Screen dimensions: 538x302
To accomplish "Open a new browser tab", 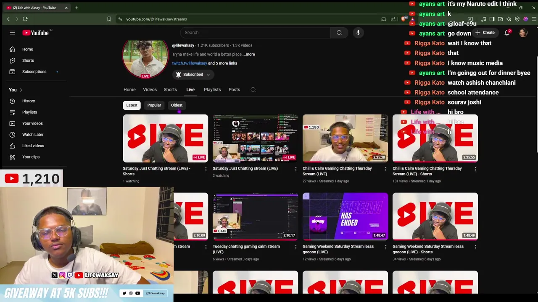I will click(76, 8).
